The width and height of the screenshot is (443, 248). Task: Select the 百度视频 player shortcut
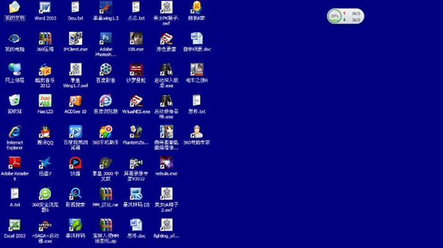point(75,132)
